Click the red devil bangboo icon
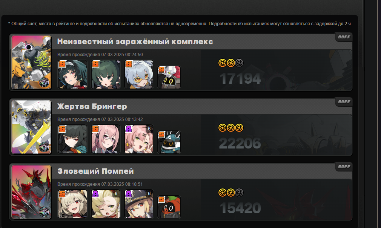Screen dimensions: 381x228 click(169, 207)
